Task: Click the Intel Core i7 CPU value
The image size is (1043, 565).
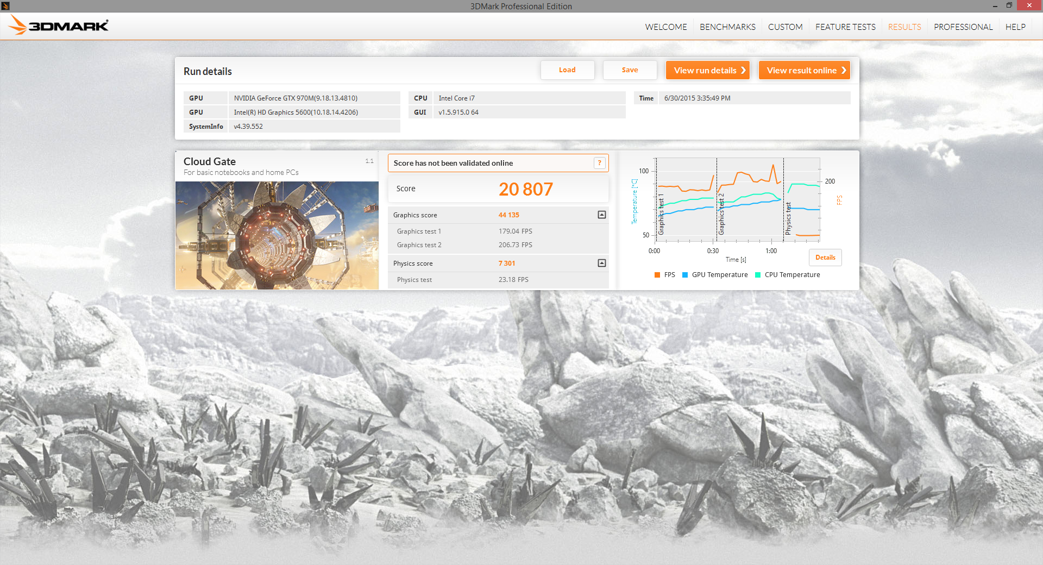Action: tap(530, 98)
